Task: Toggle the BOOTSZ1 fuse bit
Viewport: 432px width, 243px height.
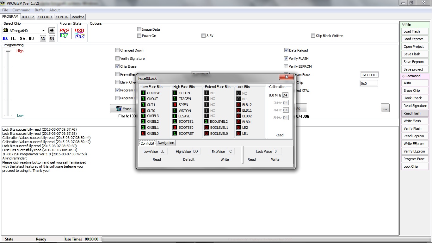Action: pyautogui.click(x=175, y=121)
